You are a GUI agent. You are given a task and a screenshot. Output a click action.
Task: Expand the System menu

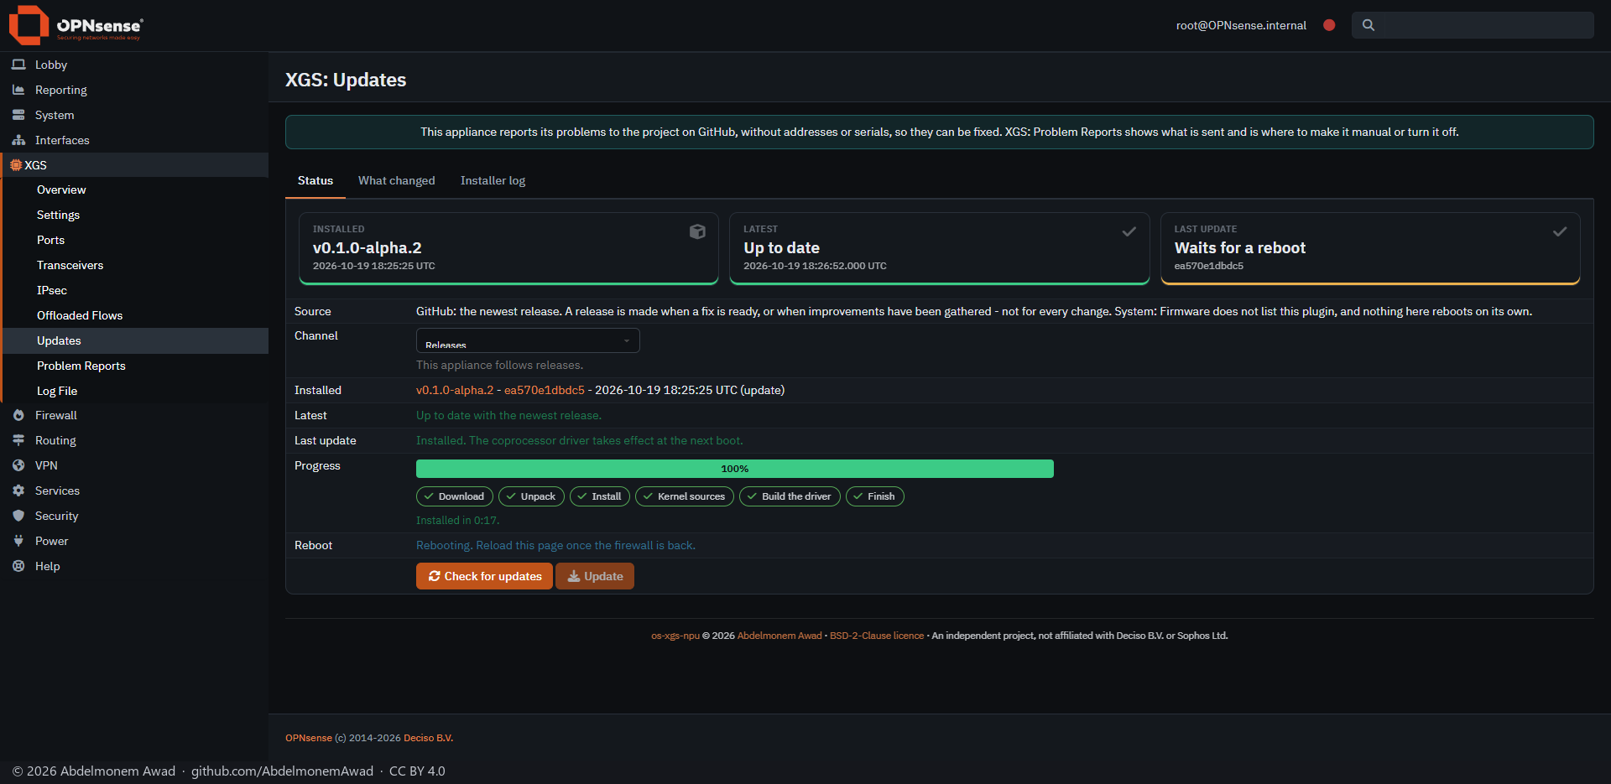(x=134, y=115)
